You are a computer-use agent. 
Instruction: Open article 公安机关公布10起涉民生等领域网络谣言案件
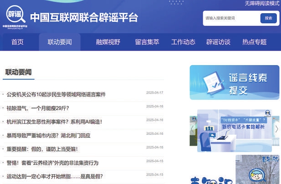(56, 94)
